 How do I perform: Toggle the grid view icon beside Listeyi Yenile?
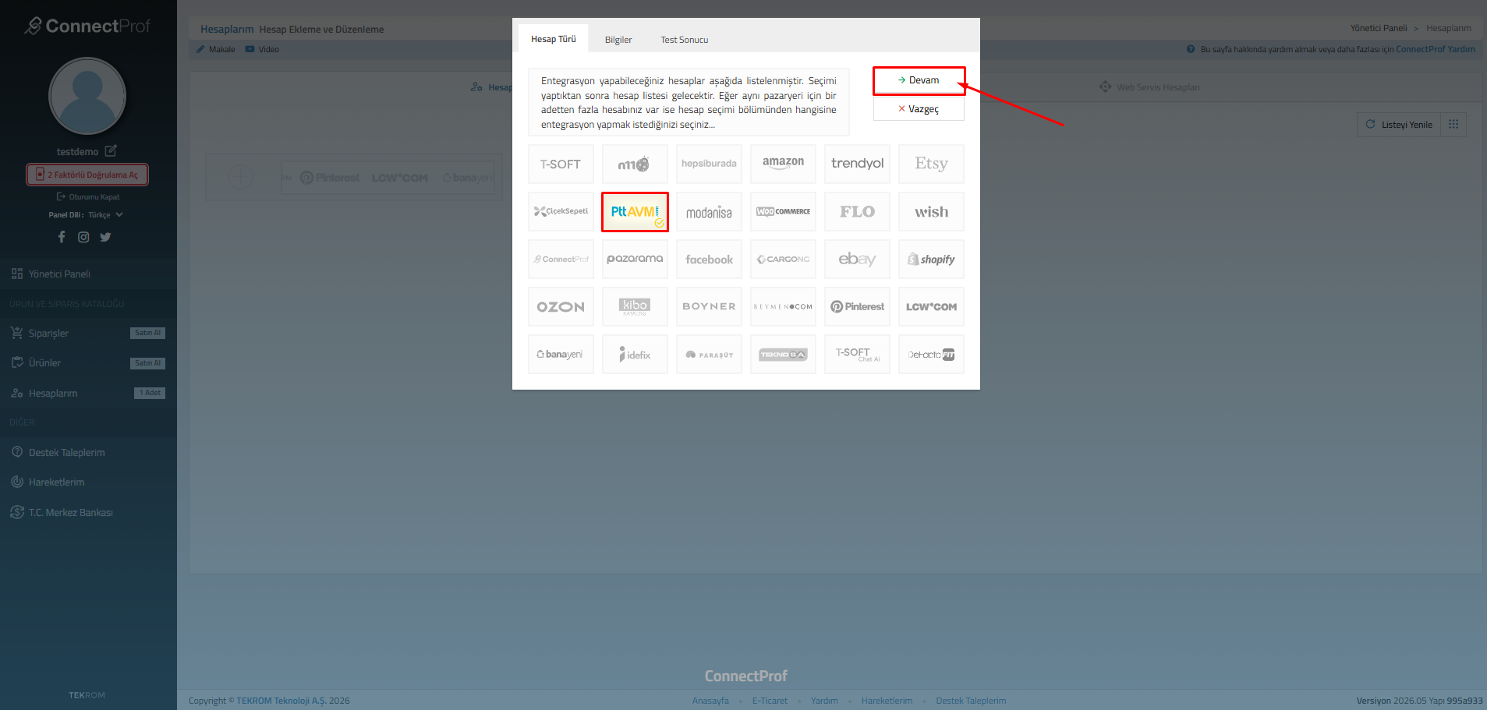click(x=1453, y=125)
